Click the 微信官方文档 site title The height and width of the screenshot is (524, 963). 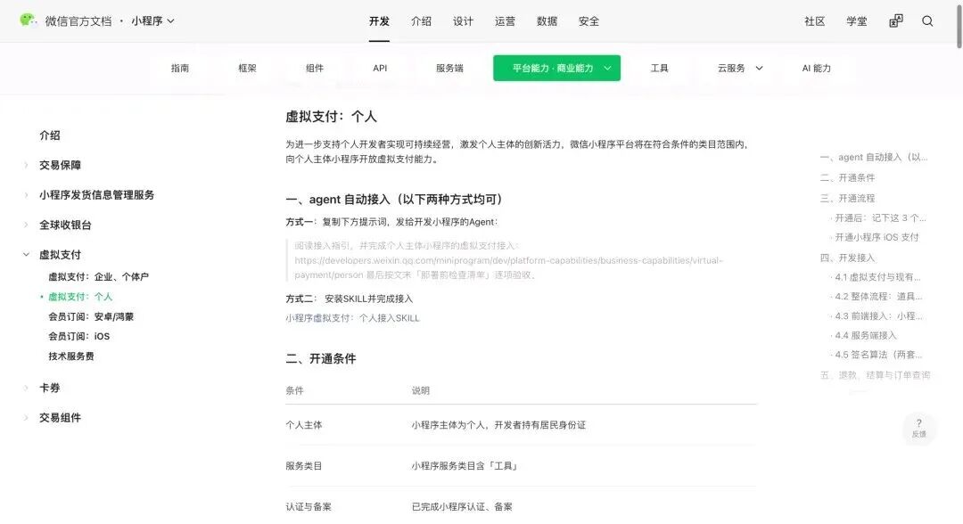pos(78,20)
